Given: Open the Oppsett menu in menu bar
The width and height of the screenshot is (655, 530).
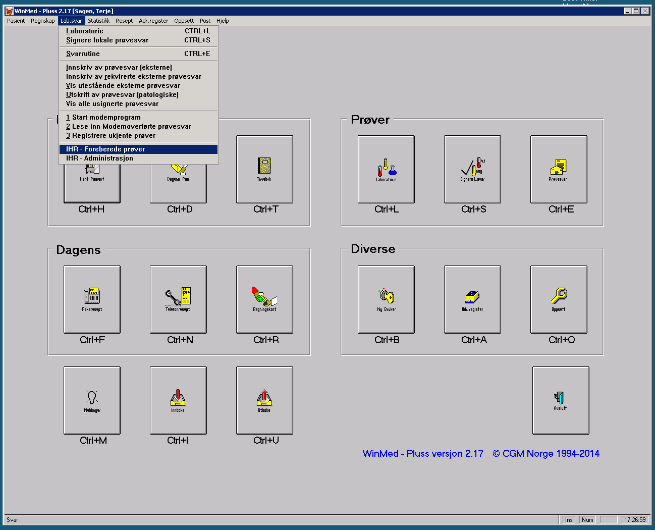Looking at the screenshot, I should [184, 21].
